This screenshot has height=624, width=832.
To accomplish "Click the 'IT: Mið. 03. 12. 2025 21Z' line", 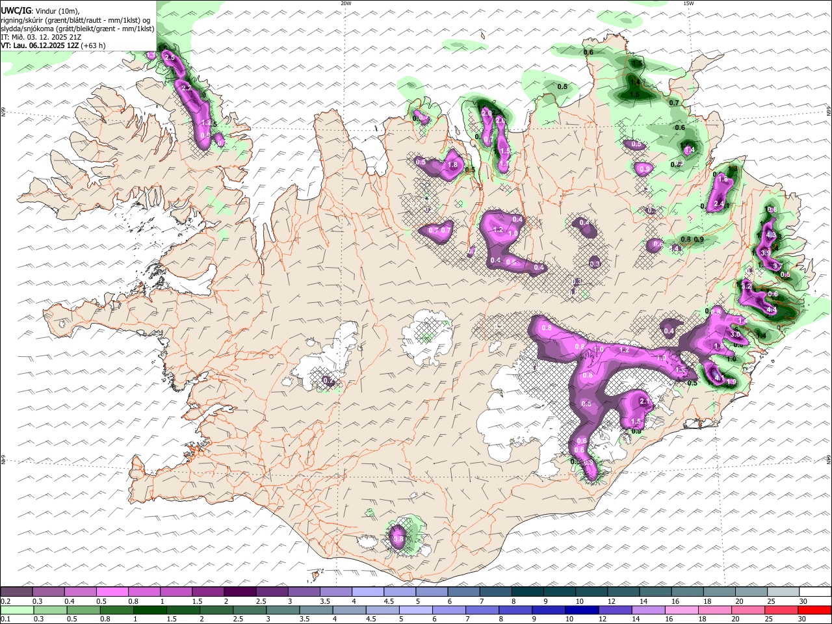I will pos(41,37).
